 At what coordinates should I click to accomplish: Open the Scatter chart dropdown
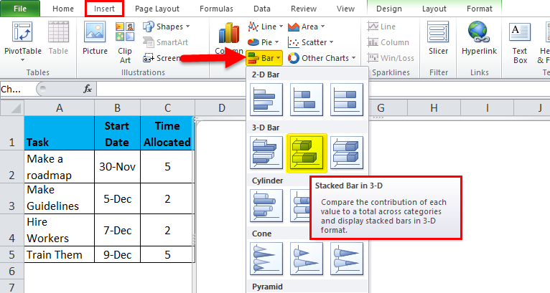click(310, 42)
